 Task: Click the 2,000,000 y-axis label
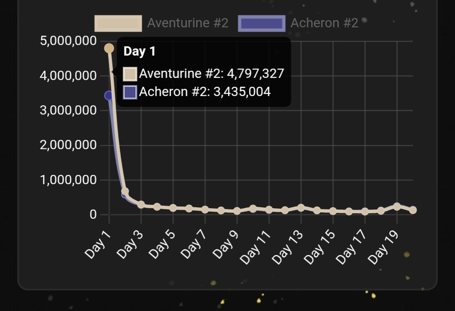coord(69,145)
